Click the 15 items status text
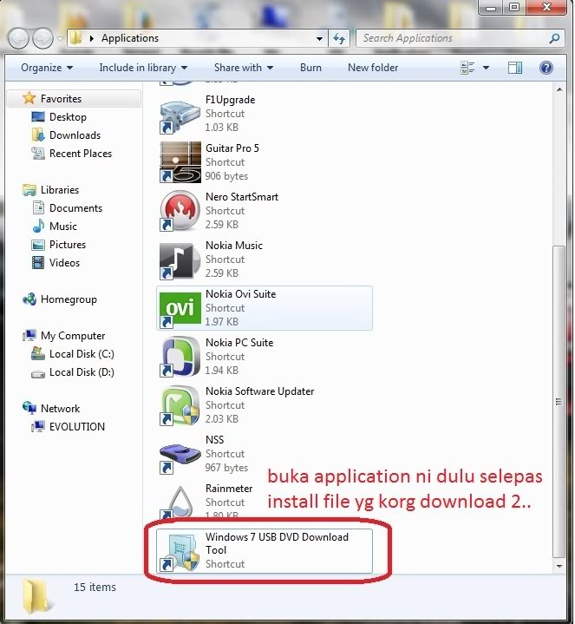This screenshot has width=575, height=624. pos(95,587)
